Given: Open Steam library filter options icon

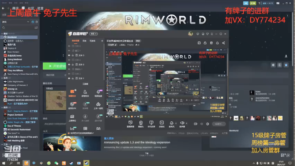Looking at the screenshot, I should 36,28.
